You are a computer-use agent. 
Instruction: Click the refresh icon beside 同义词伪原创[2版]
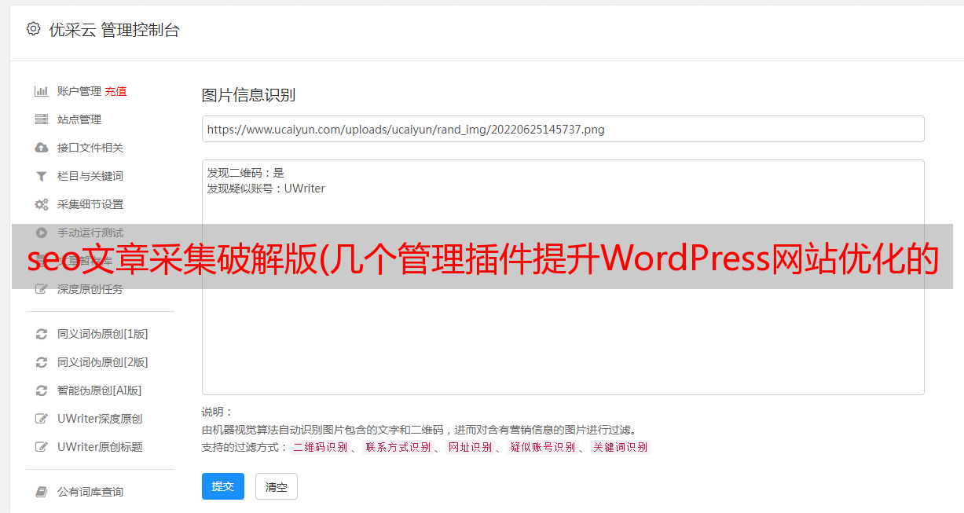42,362
